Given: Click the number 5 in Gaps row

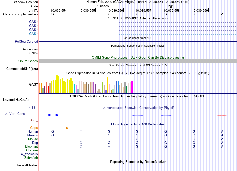Looking at the screenshot, I should [x=67, y=128].
